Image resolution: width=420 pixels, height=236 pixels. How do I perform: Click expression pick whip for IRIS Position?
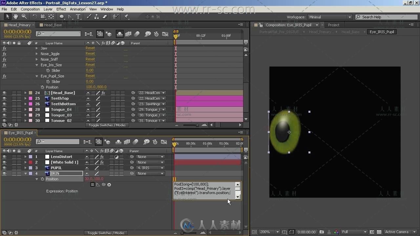click(x=104, y=185)
